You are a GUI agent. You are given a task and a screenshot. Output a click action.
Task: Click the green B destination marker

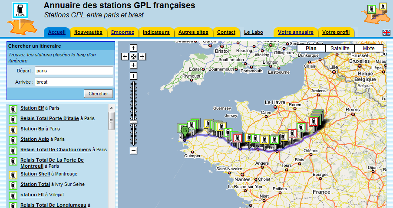point(185,130)
